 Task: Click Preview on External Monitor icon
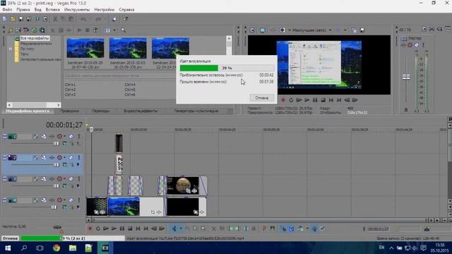tap(262, 30)
